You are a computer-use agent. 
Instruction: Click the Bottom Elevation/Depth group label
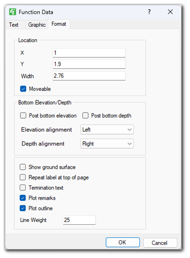click(x=45, y=103)
